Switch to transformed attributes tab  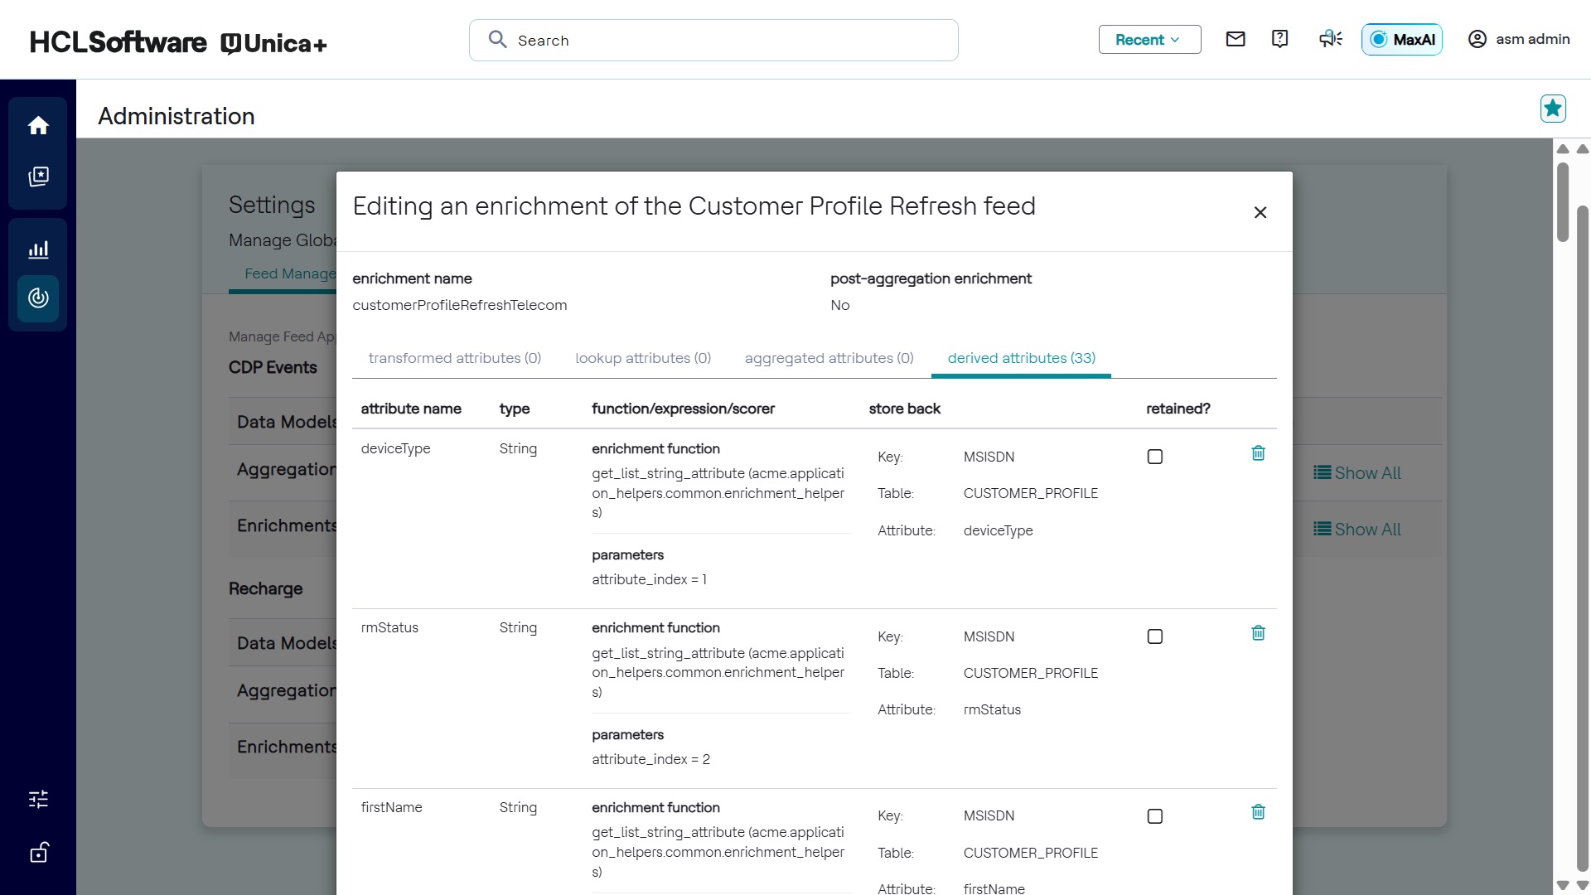[454, 358]
